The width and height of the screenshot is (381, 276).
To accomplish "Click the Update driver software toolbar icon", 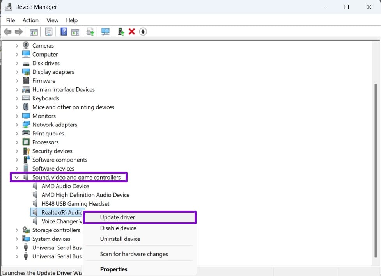I will click(x=90, y=32).
